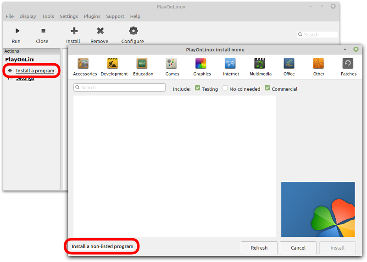
Task: Click the Close stop icon in toolbar
Action: click(x=43, y=31)
